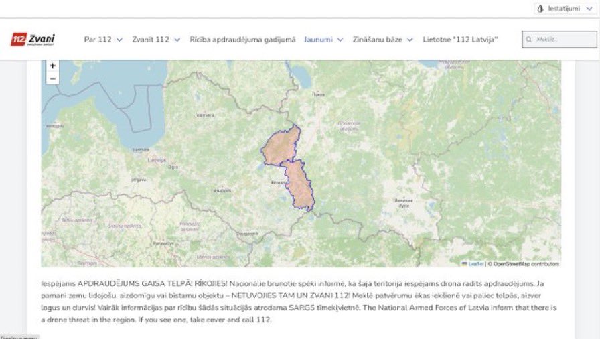This screenshot has width=600, height=339.
Task: Zoom out the map with minus button
Action: [x=52, y=78]
